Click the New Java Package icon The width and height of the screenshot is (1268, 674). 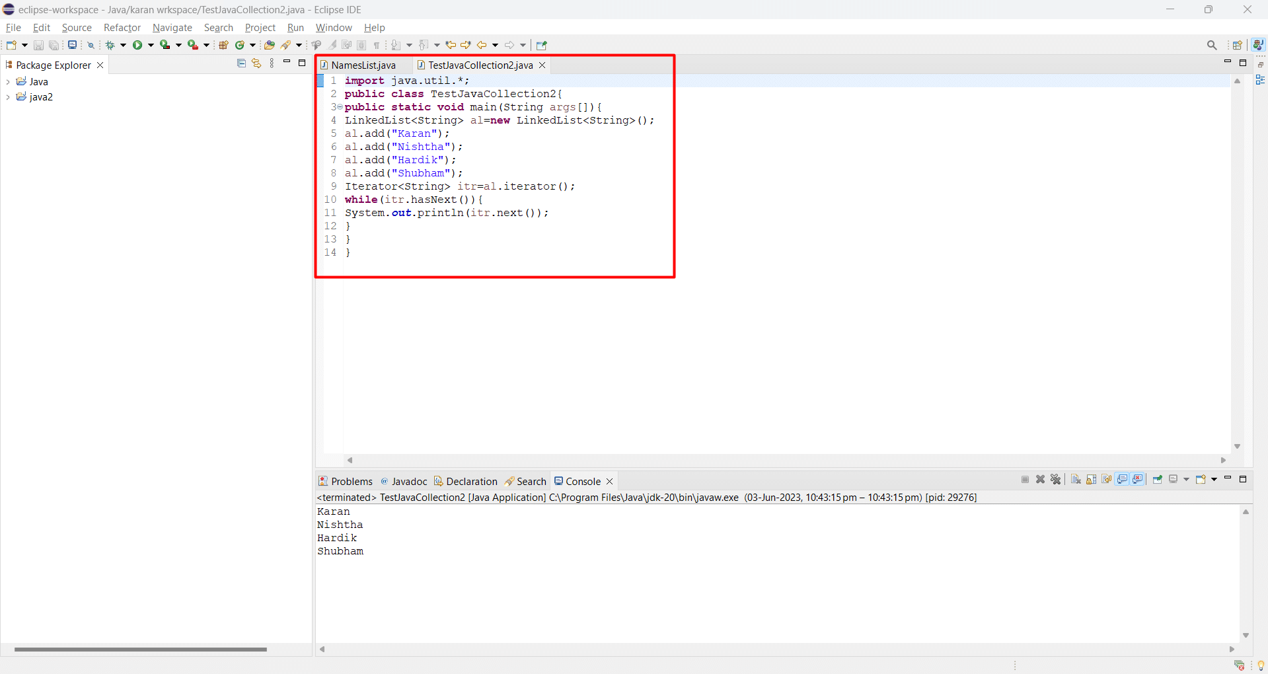[223, 45]
